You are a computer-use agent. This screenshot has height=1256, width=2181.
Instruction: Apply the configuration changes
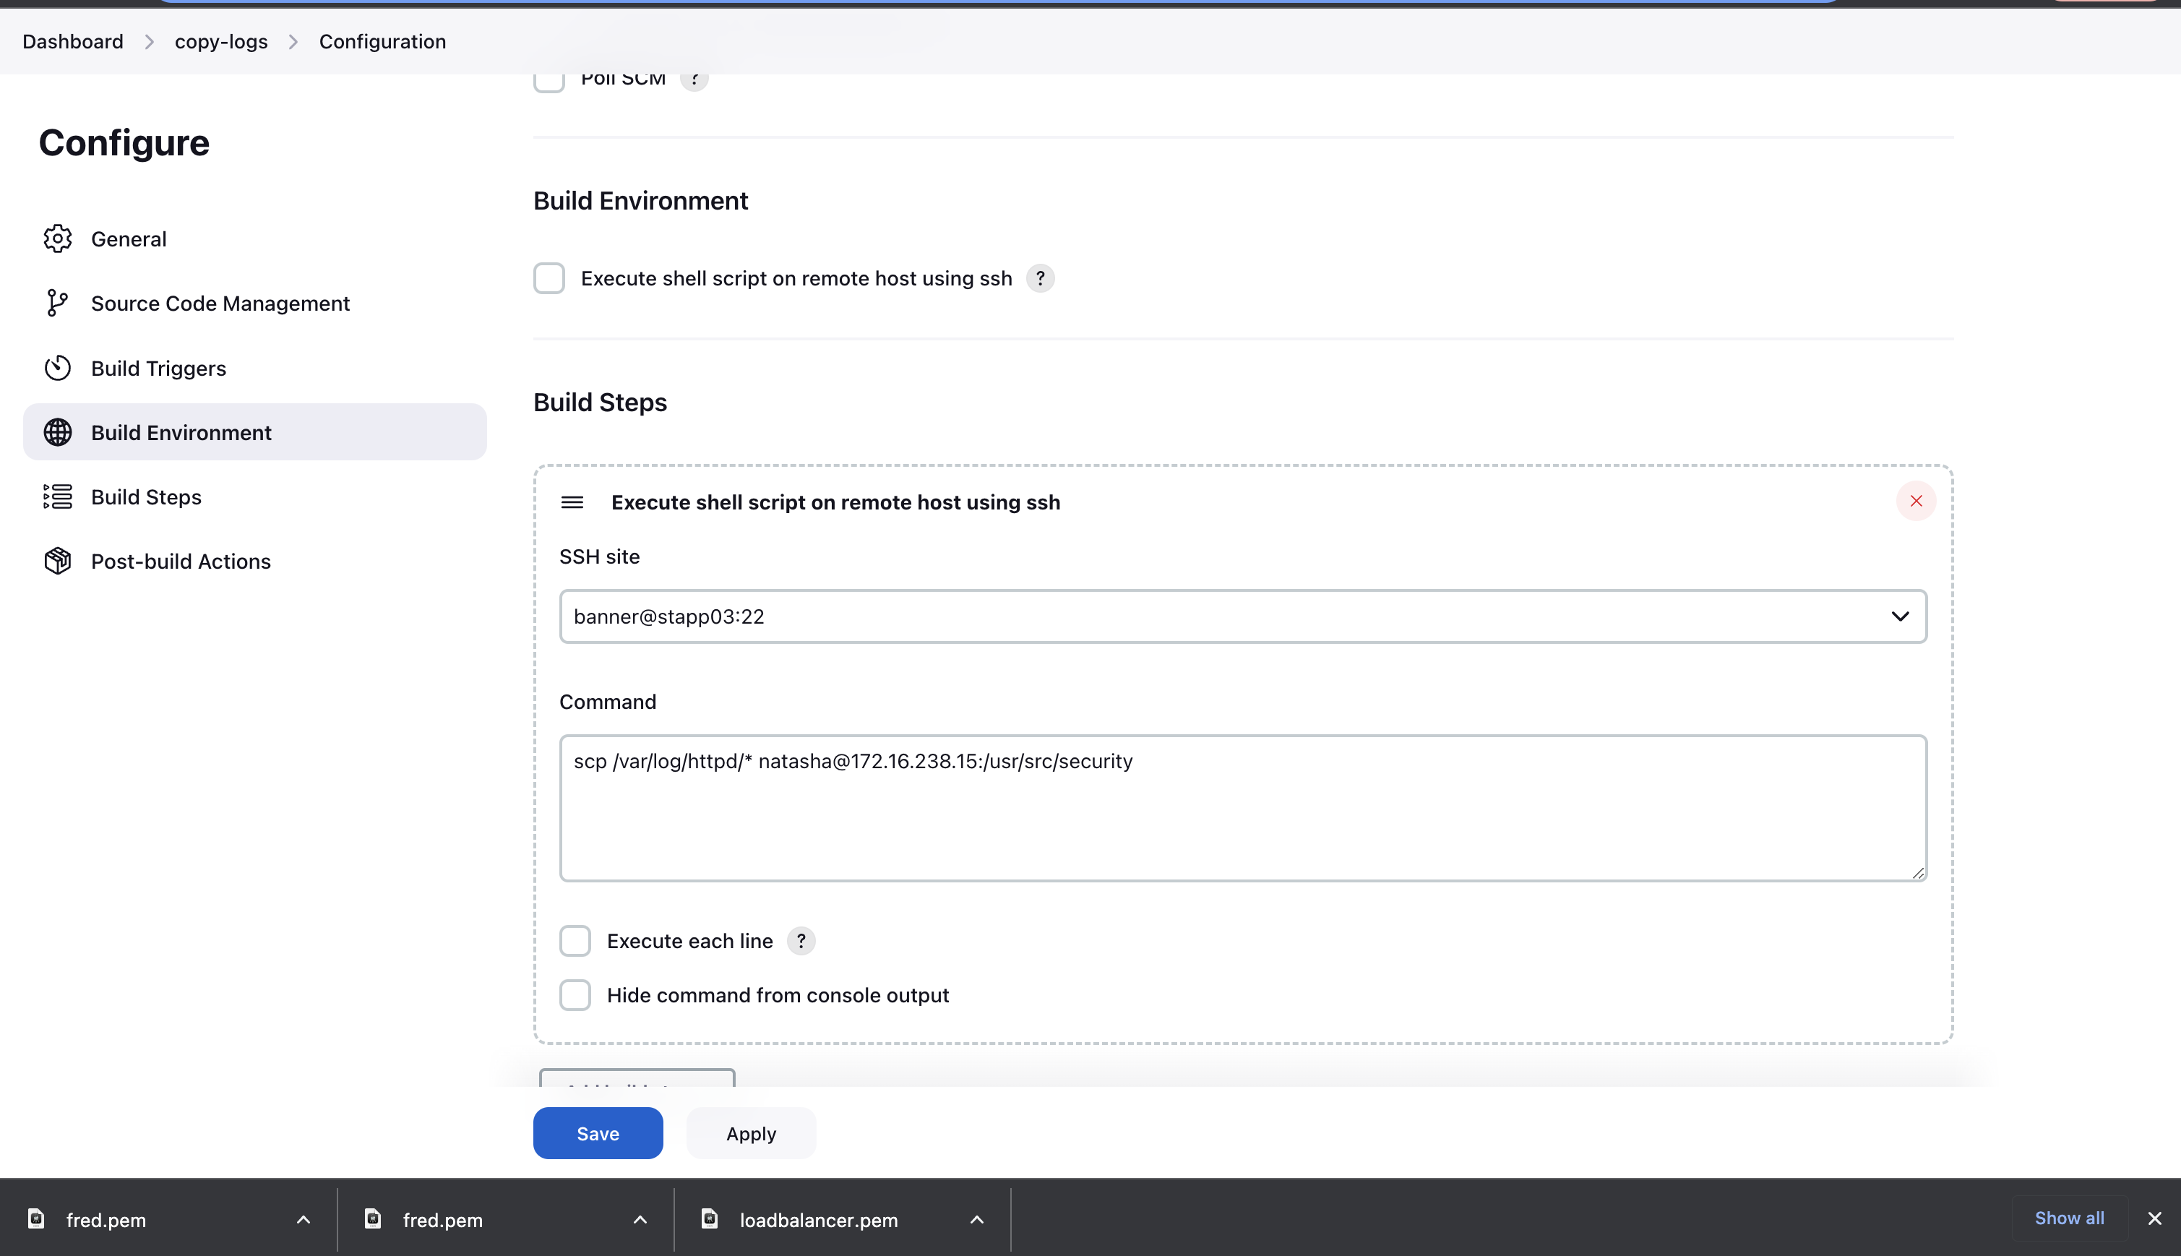(750, 1132)
